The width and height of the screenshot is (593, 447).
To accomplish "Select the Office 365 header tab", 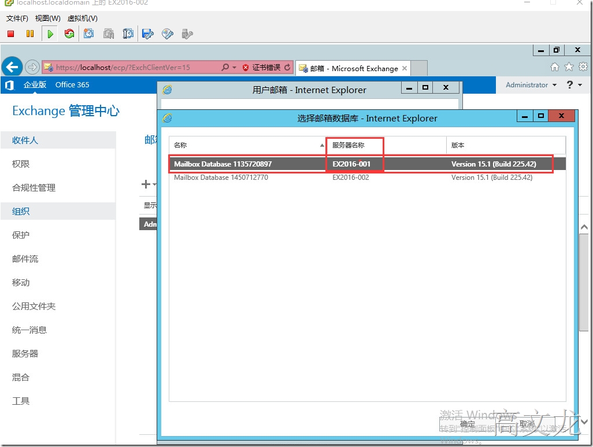I will tap(72, 85).
